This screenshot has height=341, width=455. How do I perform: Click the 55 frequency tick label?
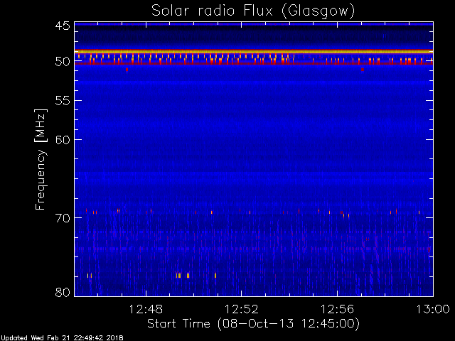(x=63, y=101)
